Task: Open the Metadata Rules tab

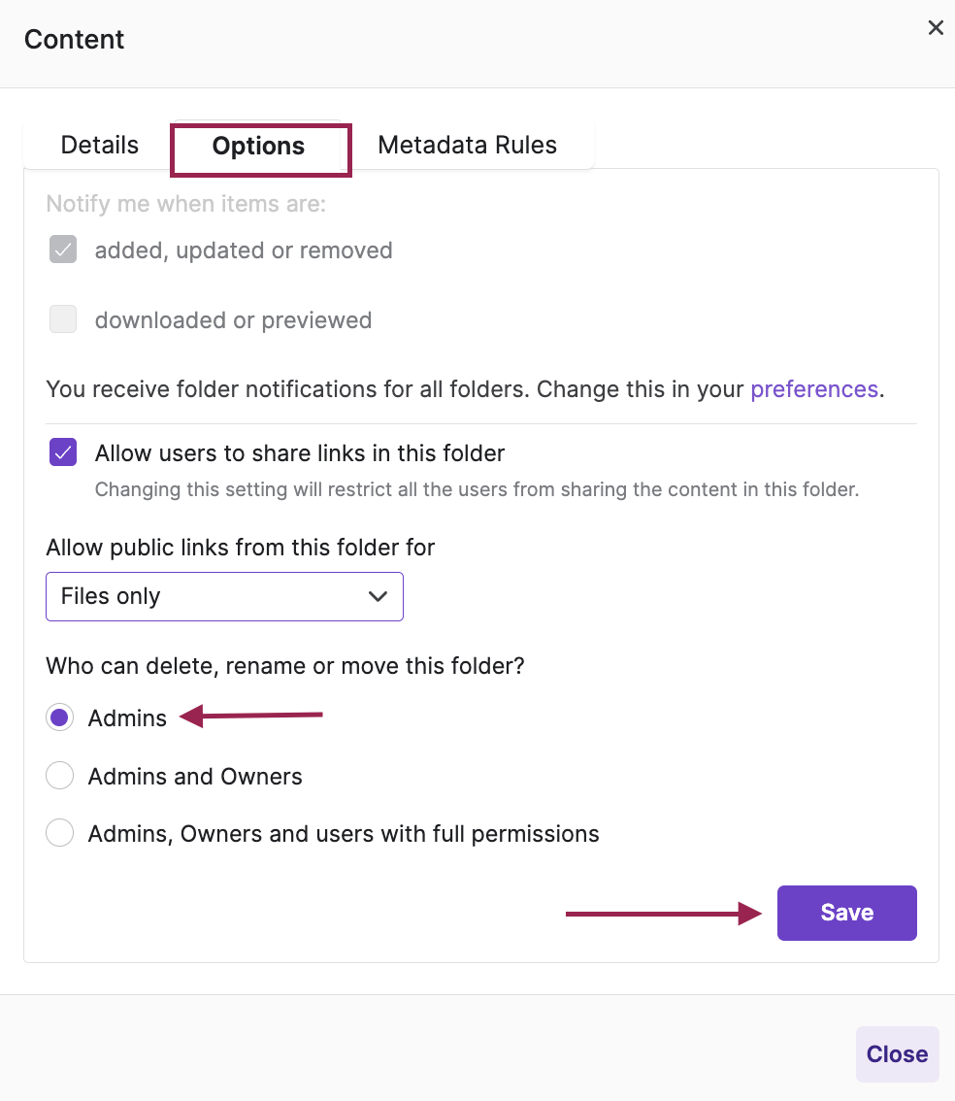Action: coord(467,146)
